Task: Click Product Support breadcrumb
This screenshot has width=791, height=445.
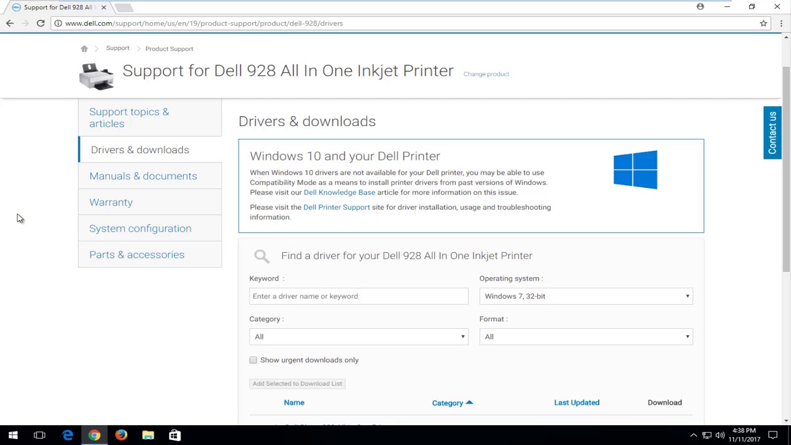Action: 169,49
